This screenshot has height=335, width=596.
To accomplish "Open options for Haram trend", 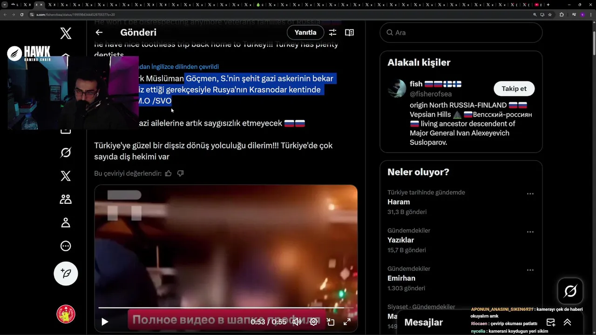I will [530, 194].
